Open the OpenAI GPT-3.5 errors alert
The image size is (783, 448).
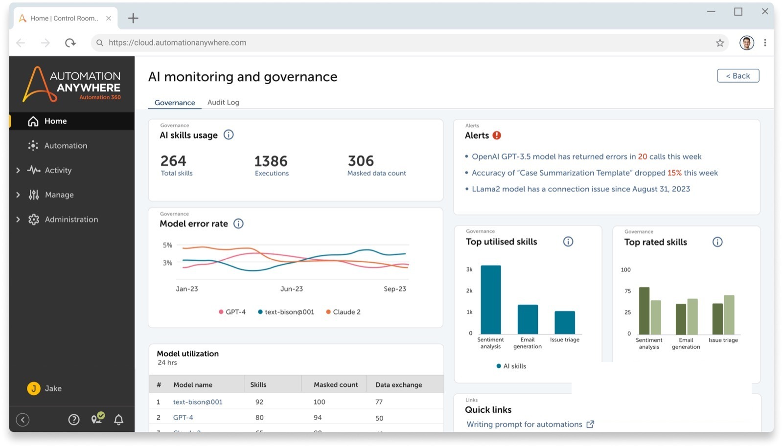(x=586, y=157)
